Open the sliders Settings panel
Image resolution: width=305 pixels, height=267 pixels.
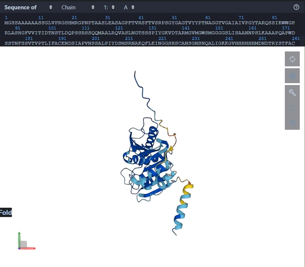(292, 122)
